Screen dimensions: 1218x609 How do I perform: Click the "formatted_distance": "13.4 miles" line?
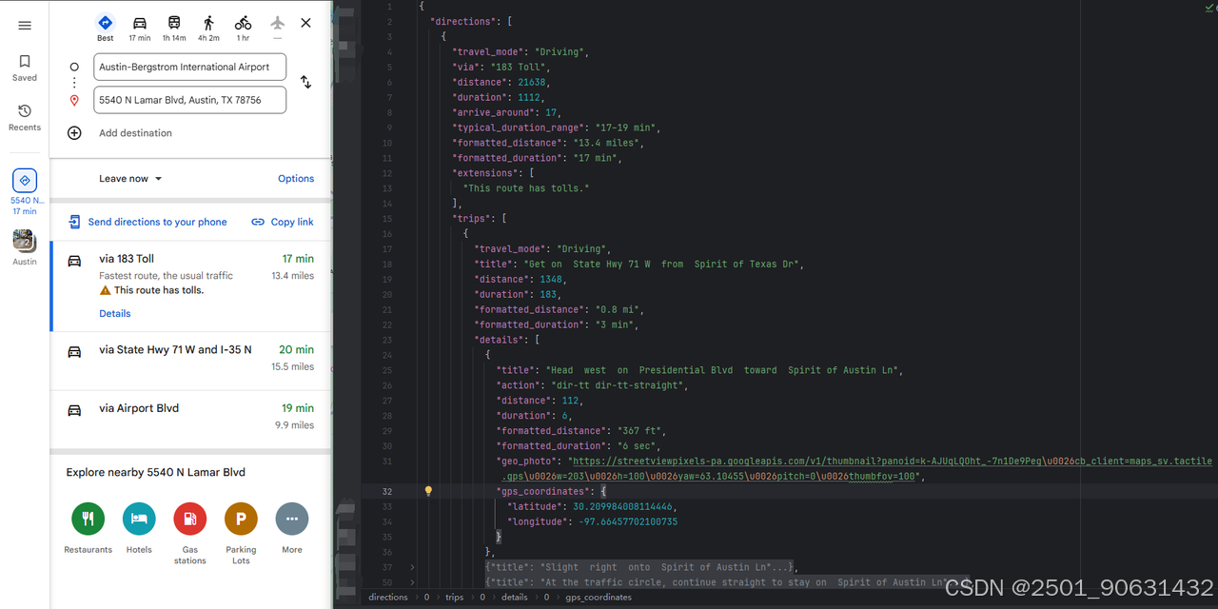[x=548, y=143]
